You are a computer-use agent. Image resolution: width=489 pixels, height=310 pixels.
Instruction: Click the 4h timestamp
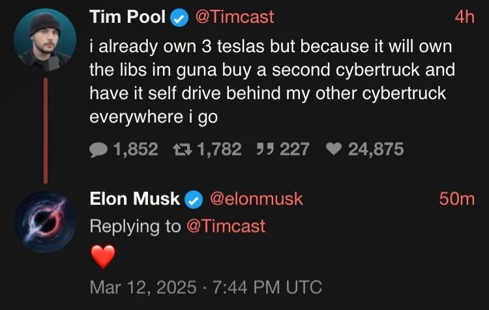(464, 18)
